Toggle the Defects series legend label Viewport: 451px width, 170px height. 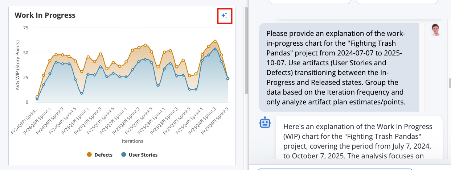click(103, 155)
